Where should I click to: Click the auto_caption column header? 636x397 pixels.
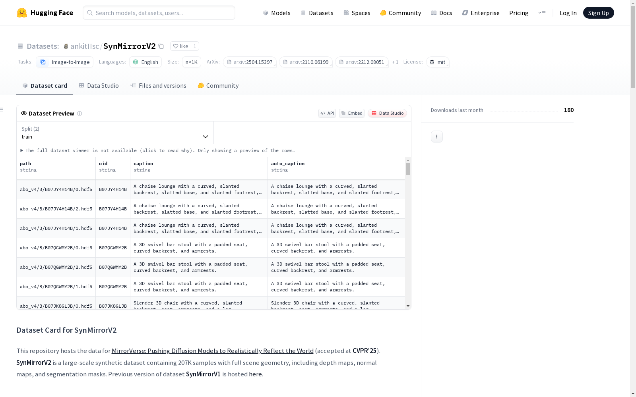click(x=336, y=168)
